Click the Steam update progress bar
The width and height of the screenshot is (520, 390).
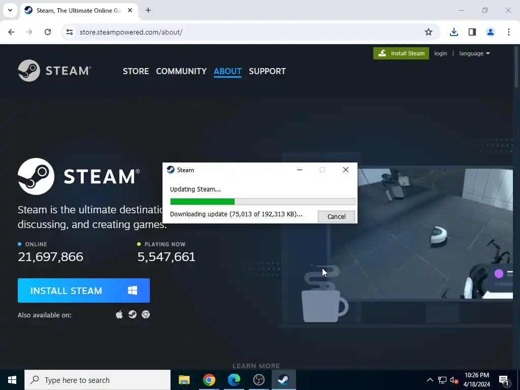[x=263, y=202]
